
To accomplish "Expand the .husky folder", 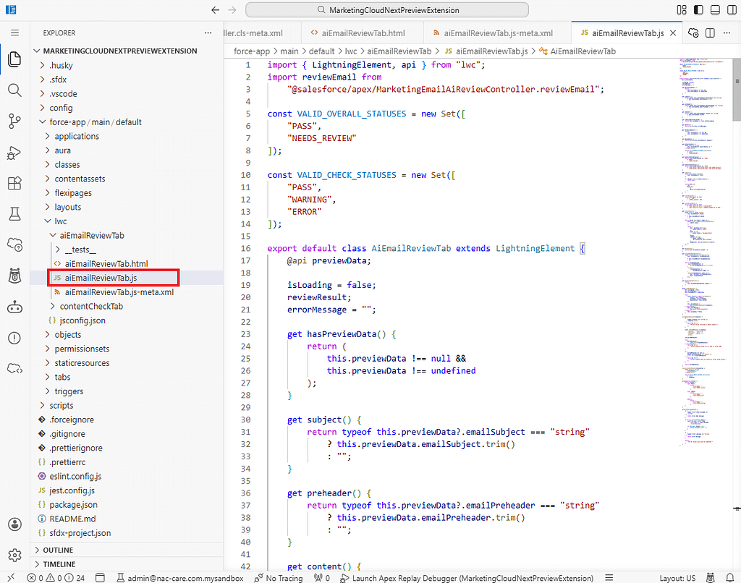I will (x=61, y=65).
